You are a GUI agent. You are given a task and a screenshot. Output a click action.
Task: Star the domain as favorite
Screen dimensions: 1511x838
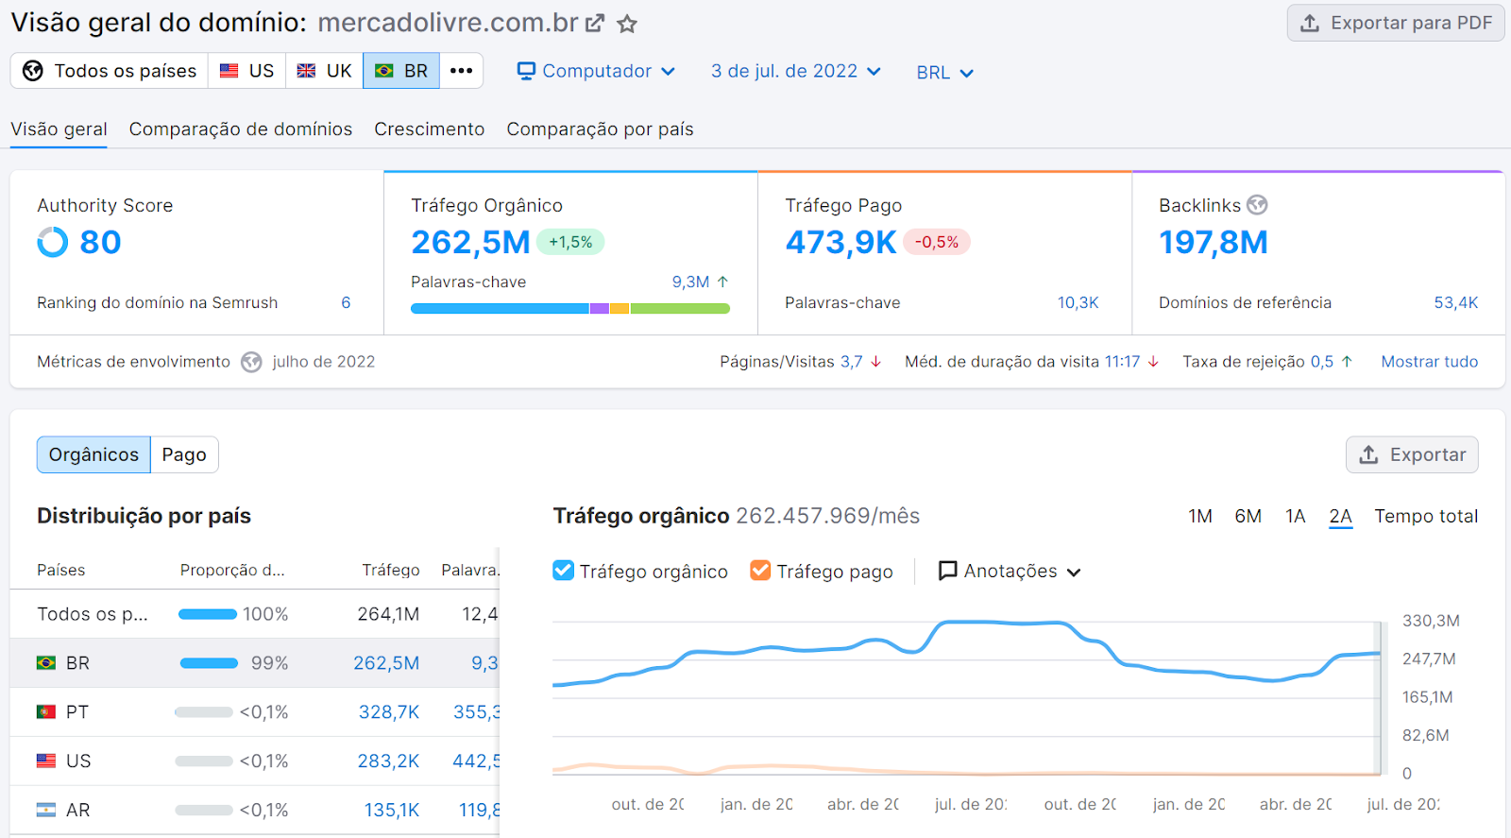tap(627, 24)
